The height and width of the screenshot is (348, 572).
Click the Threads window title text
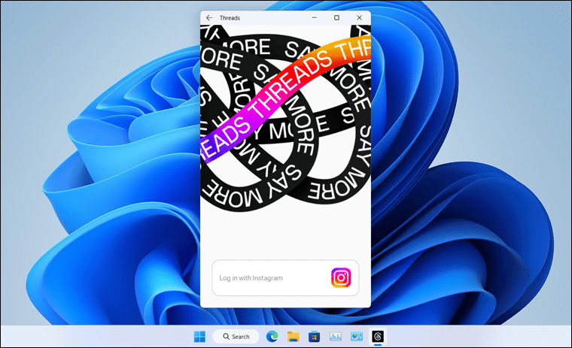[x=230, y=18]
